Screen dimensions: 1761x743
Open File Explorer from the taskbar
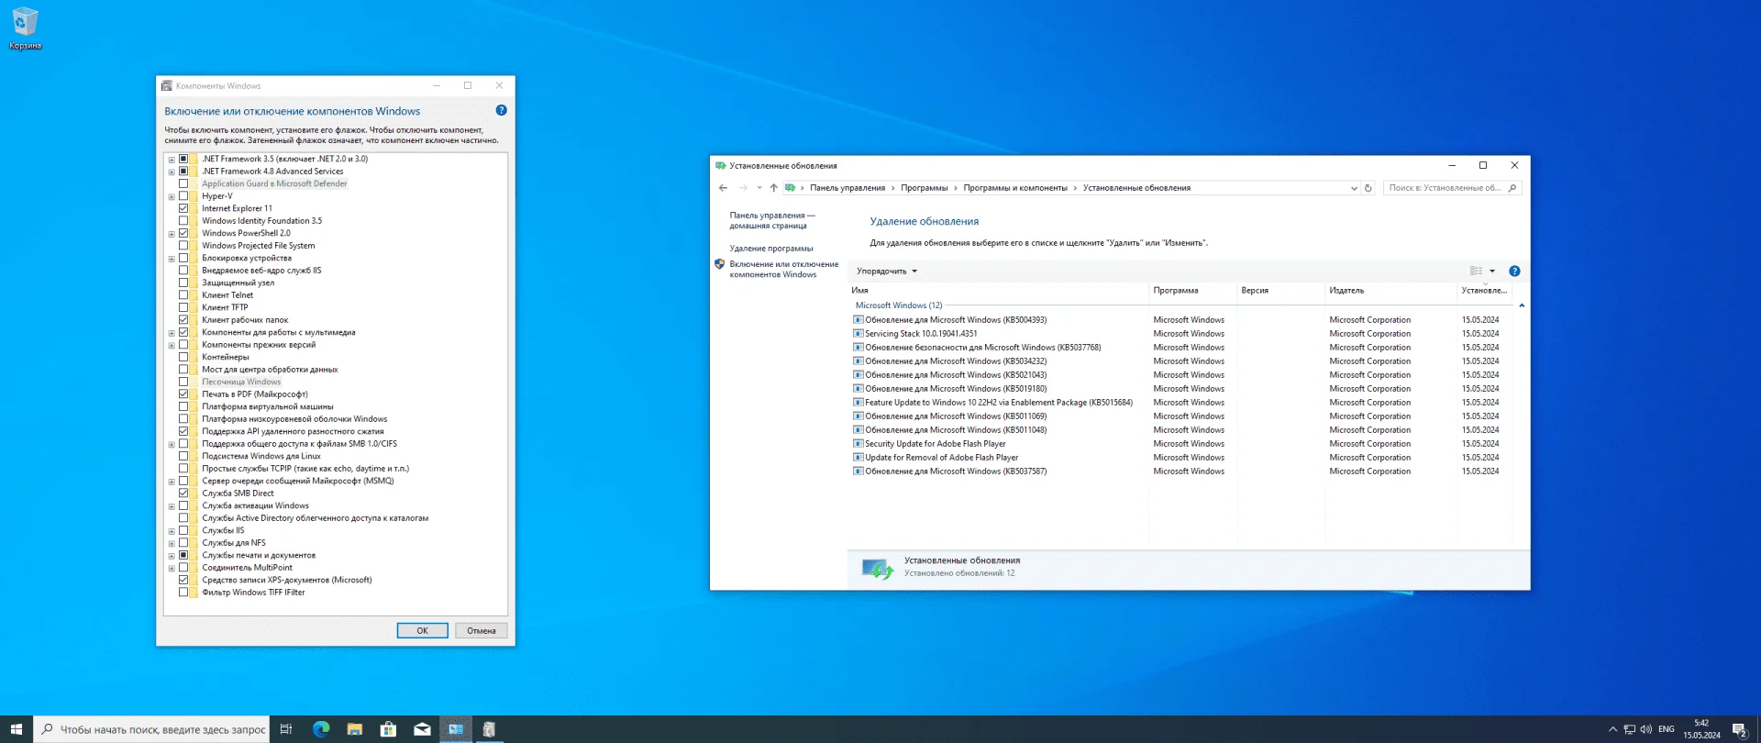point(354,729)
